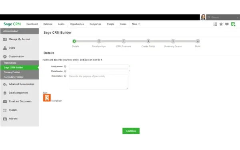Click the System icon in sidebar
The height and width of the screenshot is (150, 240).
click(5, 110)
